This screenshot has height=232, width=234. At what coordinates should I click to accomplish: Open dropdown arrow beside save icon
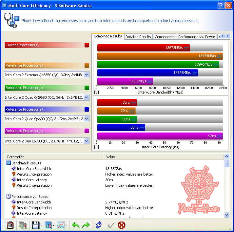(41, 225)
